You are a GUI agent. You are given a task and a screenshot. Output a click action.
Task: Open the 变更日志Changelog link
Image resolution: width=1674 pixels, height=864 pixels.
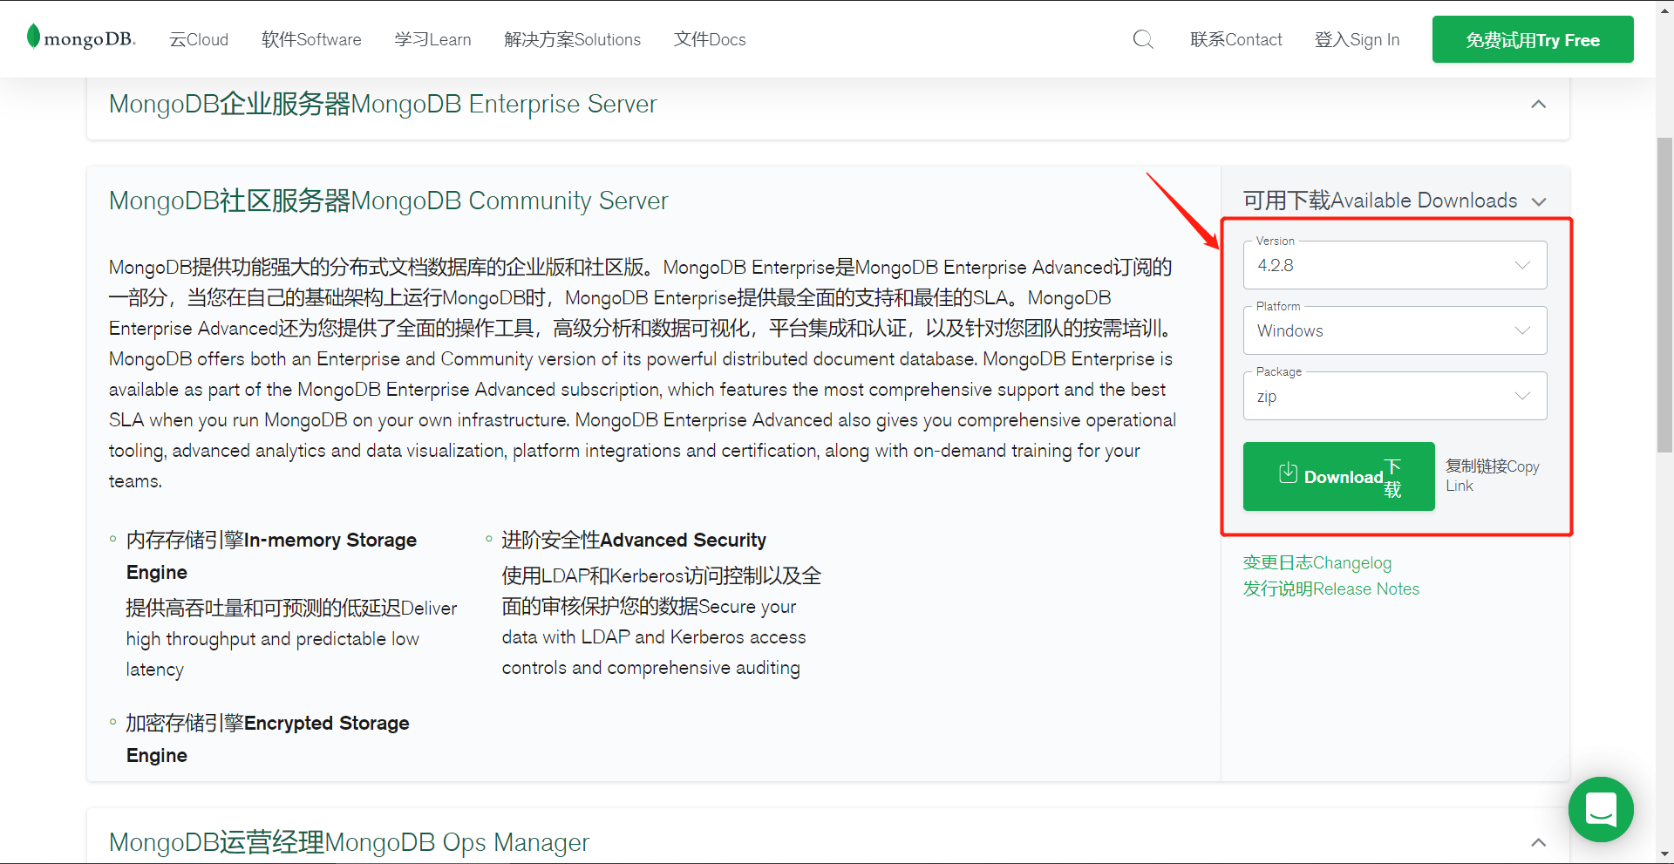coord(1317,562)
